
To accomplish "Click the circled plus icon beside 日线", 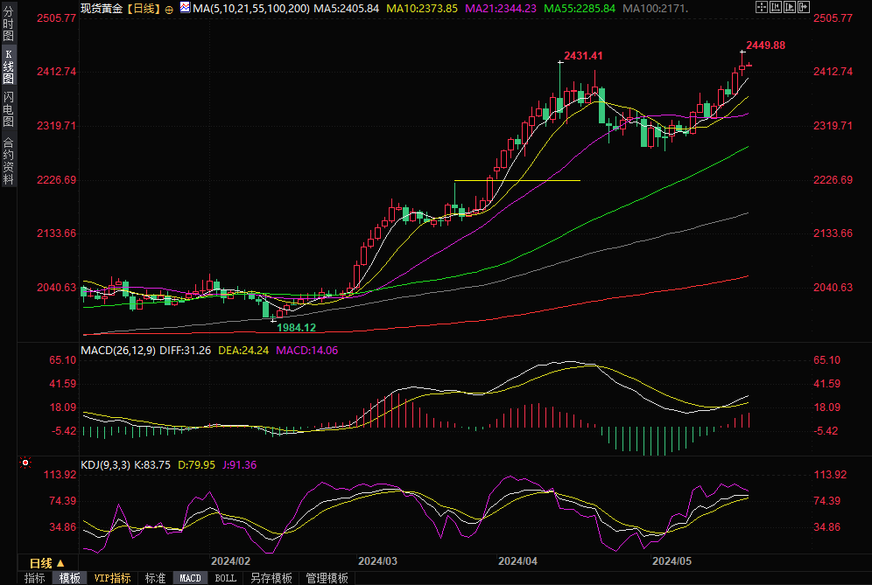I will 169,9.
